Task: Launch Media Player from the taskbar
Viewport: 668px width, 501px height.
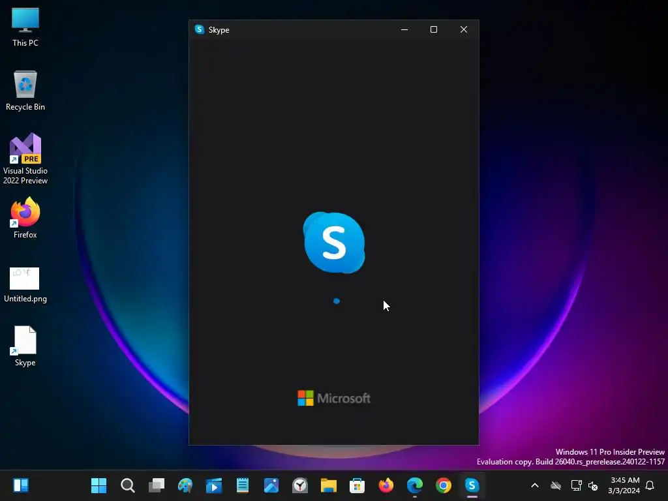Action: pyautogui.click(x=214, y=485)
